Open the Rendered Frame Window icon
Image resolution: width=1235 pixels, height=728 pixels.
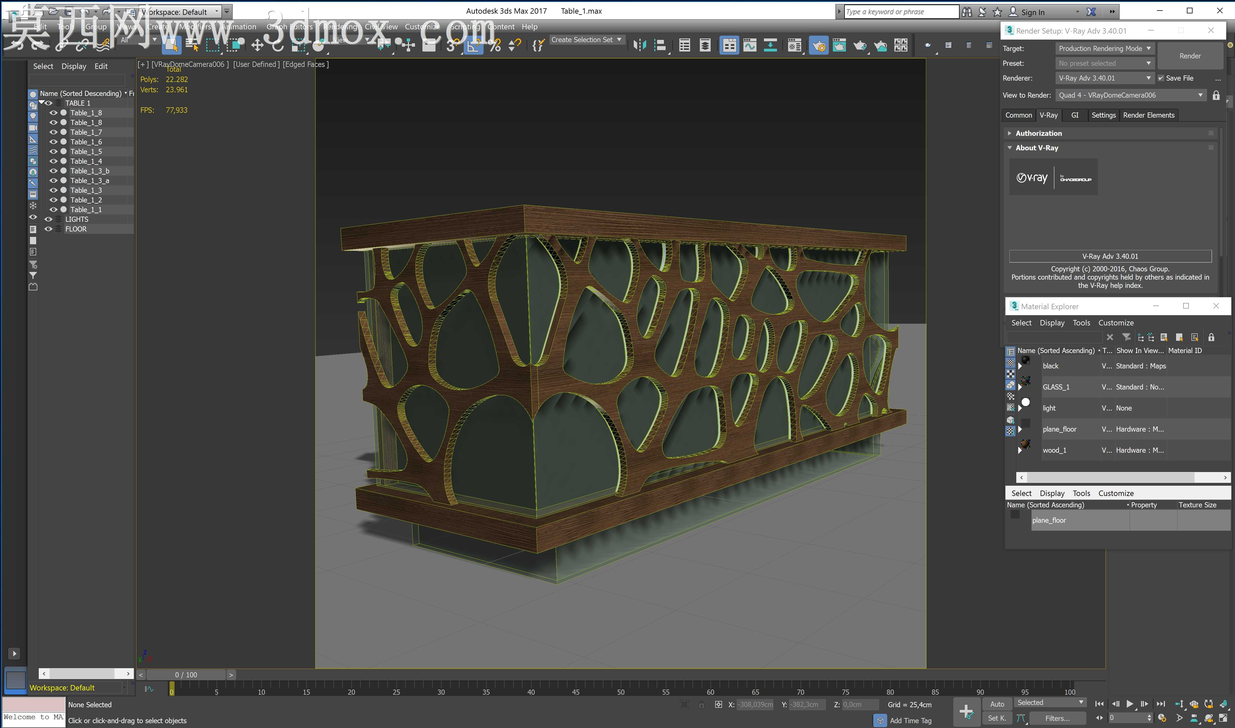tap(839, 46)
